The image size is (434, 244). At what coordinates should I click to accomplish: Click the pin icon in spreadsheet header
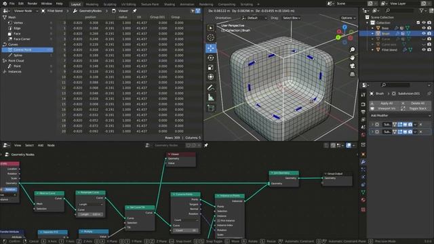coord(134,11)
